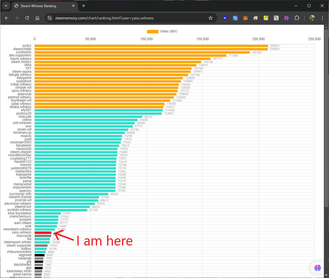Open the pink brain extension in toolbar
The image size is (329, 278).
286,18
